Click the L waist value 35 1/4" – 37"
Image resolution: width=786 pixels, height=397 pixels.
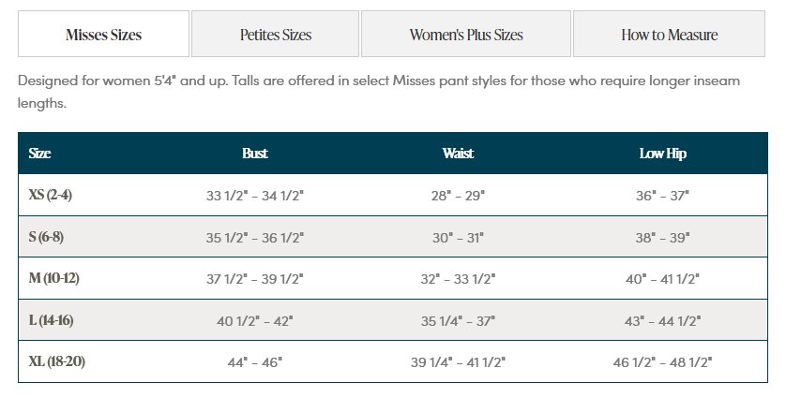[458, 321]
